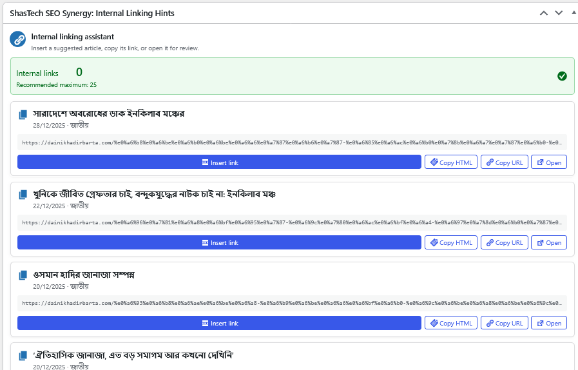
Task: Open the 22/12/2025 article for review
Action: 549,242
